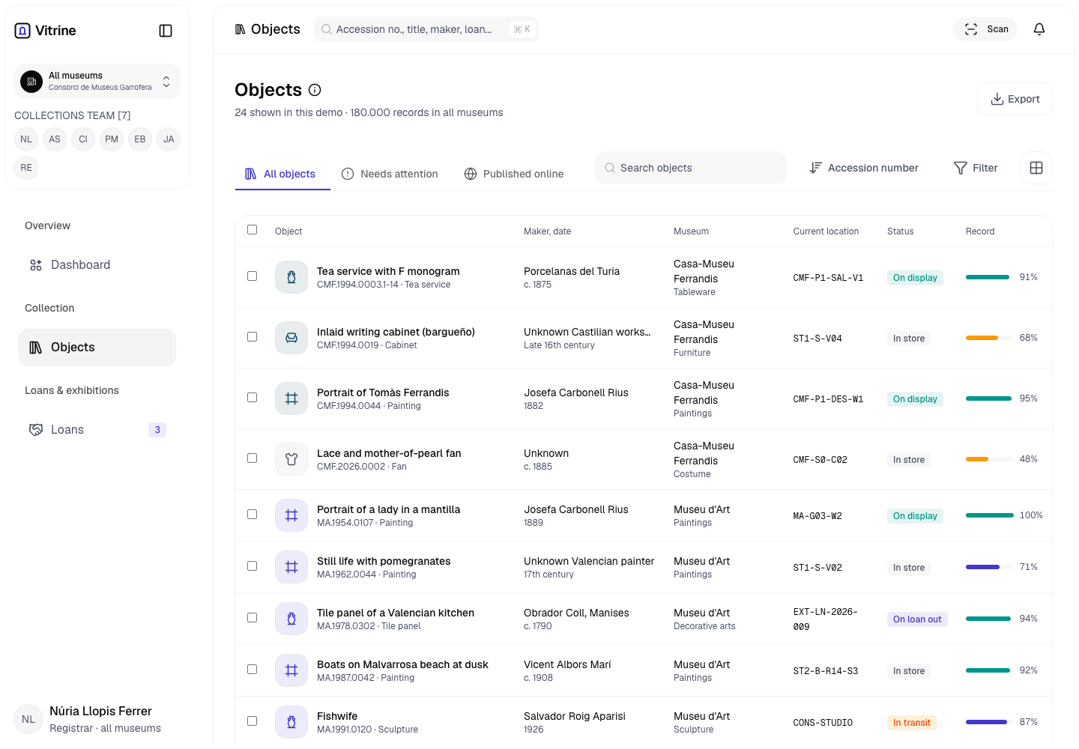Tick the Fishwife row checkbox
Image resolution: width=1079 pixels, height=749 pixels.
pyautogui.click(x=253, y=721)
